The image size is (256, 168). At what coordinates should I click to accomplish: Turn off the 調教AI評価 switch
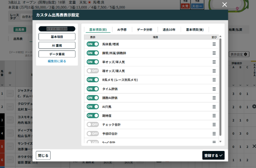pyautogui.click(x=93, y=98)
